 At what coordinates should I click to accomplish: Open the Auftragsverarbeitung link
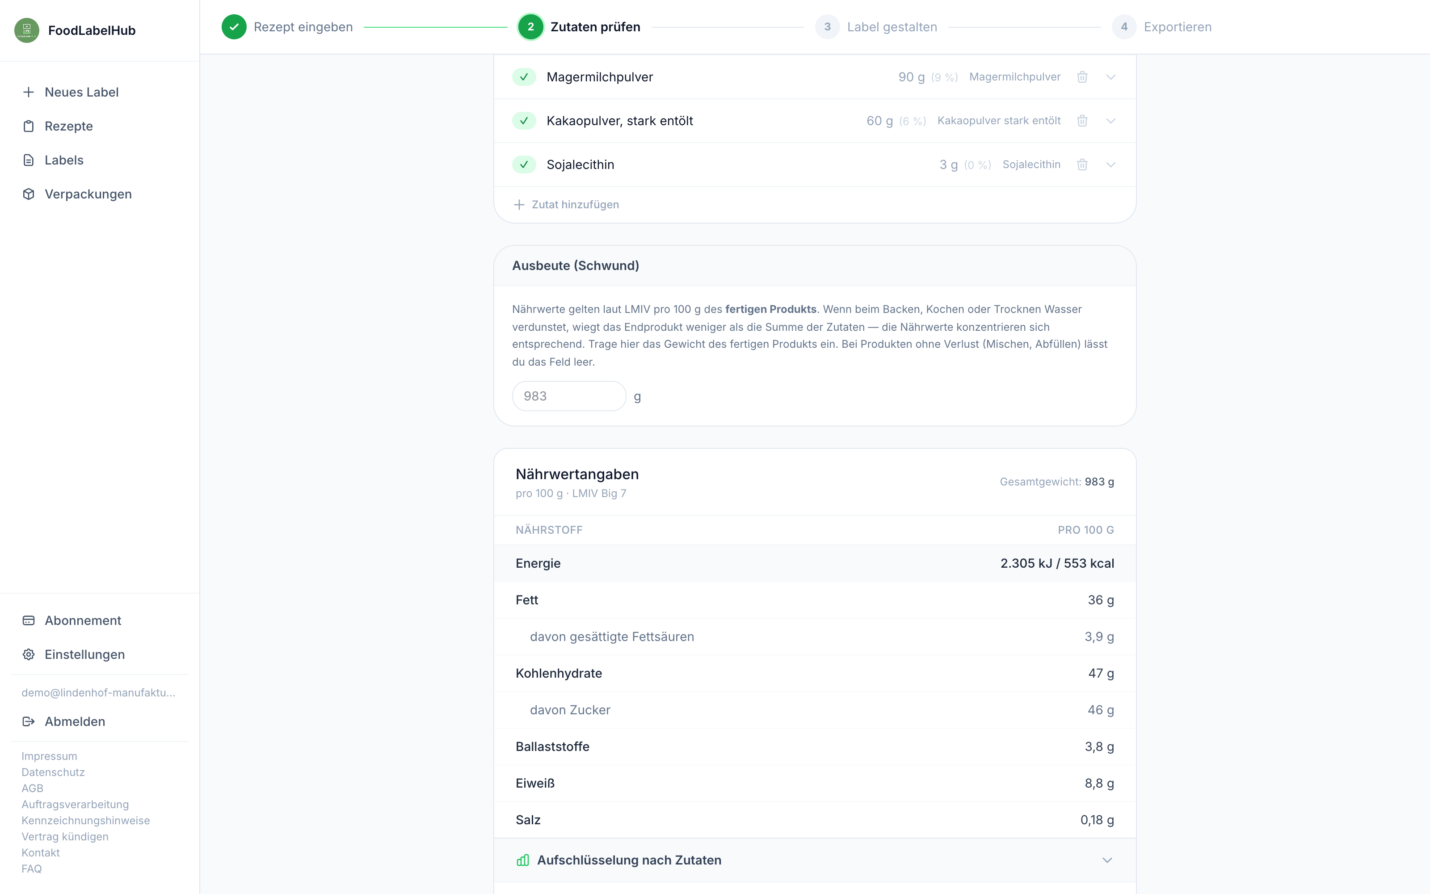click(x=75, y=804)
